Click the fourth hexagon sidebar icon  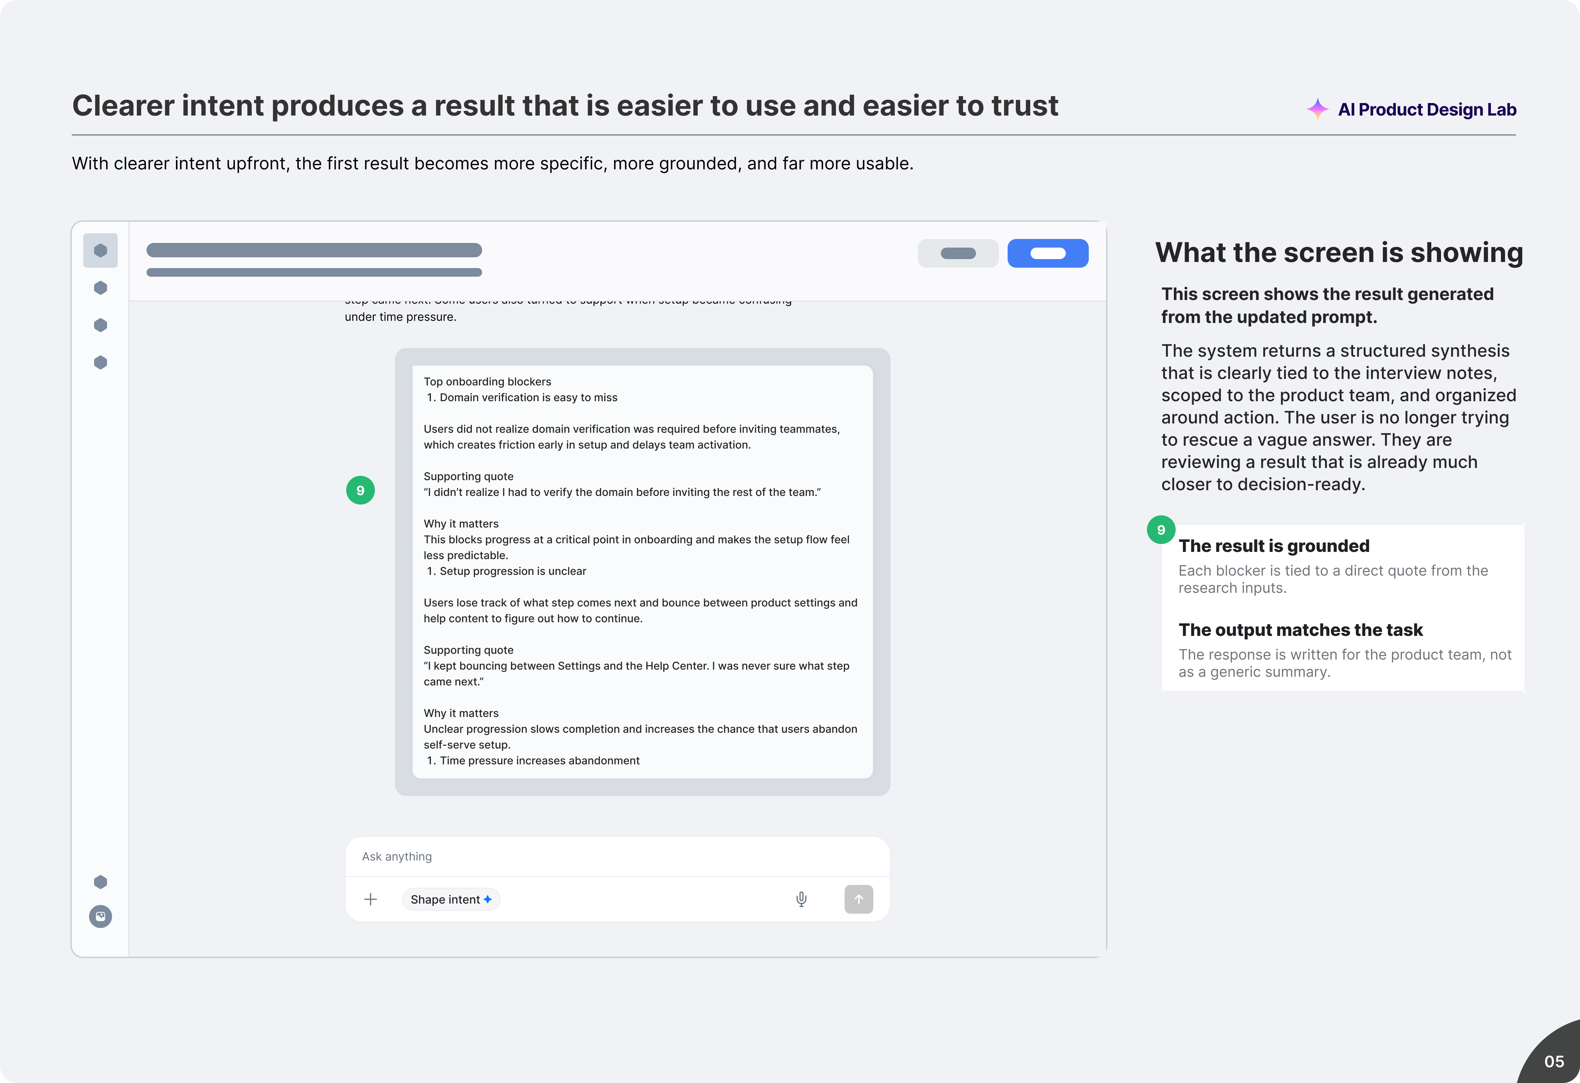100,363
